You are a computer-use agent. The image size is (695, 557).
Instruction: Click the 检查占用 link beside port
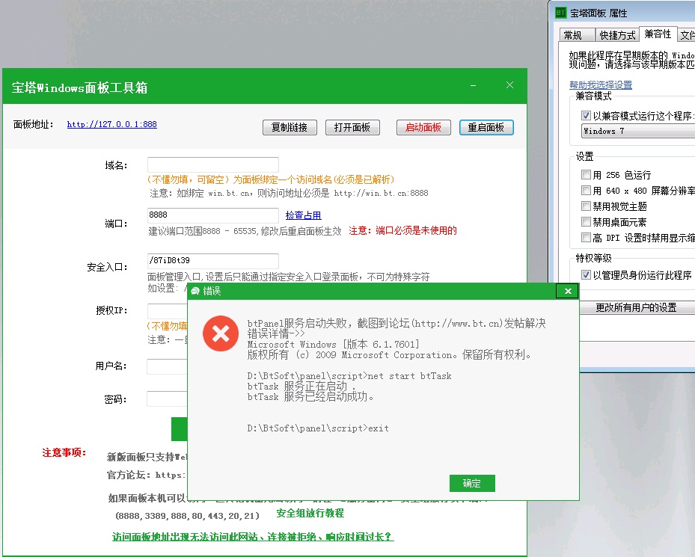coord(303,215)
